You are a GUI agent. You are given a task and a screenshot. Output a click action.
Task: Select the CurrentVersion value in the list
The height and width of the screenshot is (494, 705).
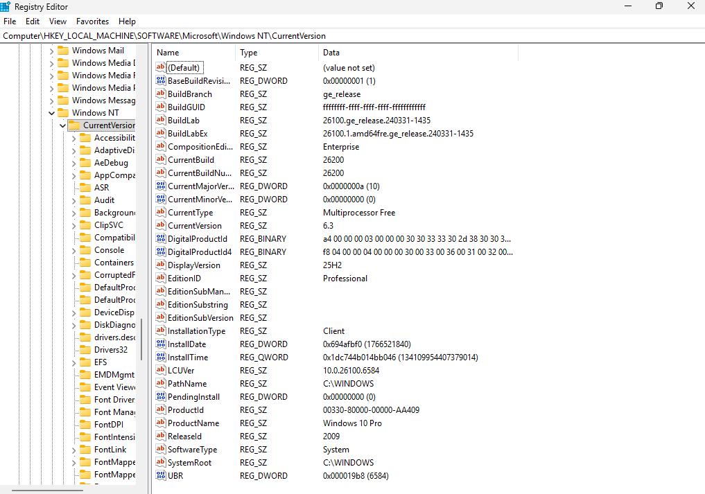[x=194, y=225]
